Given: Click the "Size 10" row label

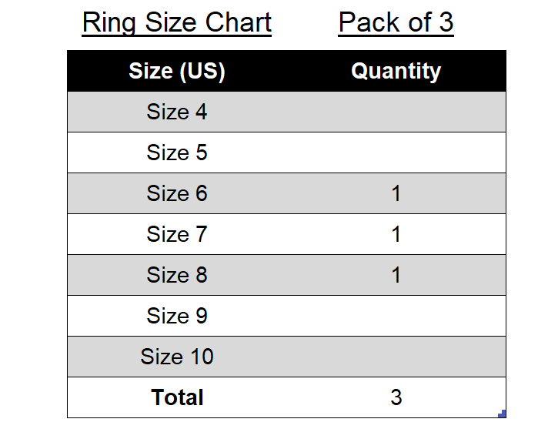Looking at the screenshot, I should (177, 357).
